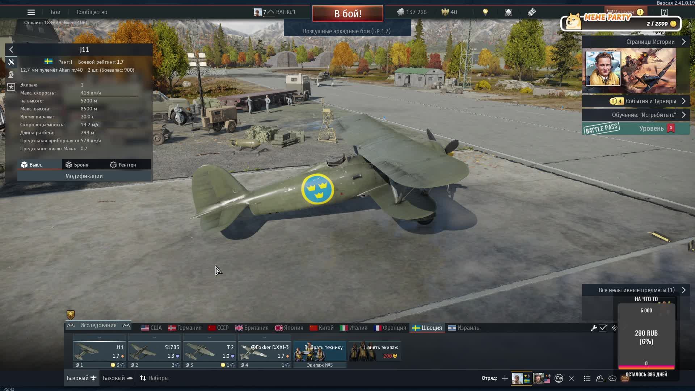Expand the Исследования research panel
The width and height of the screenshot is (695, 391).
coord(98,325)
